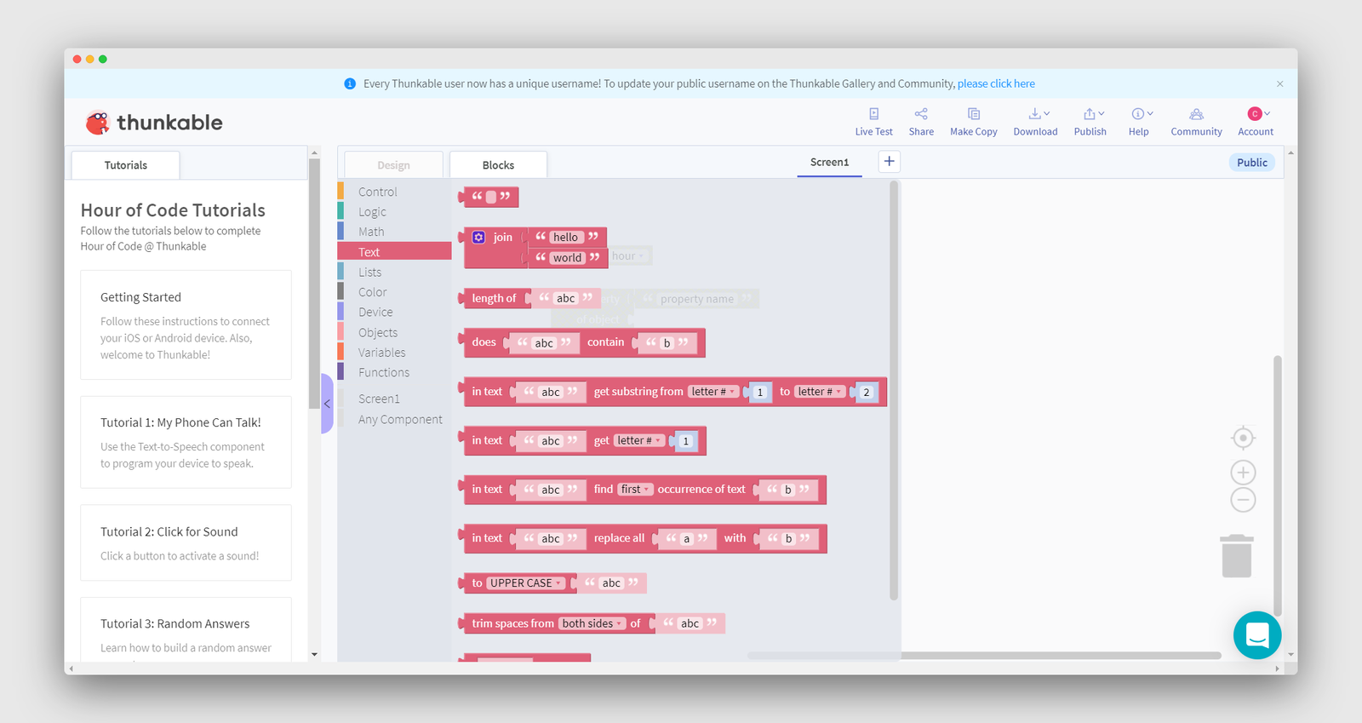Dismiss the username notification banner
Image resolution: width=1362 pixels, height=723 pixels.
point(1279,83)
